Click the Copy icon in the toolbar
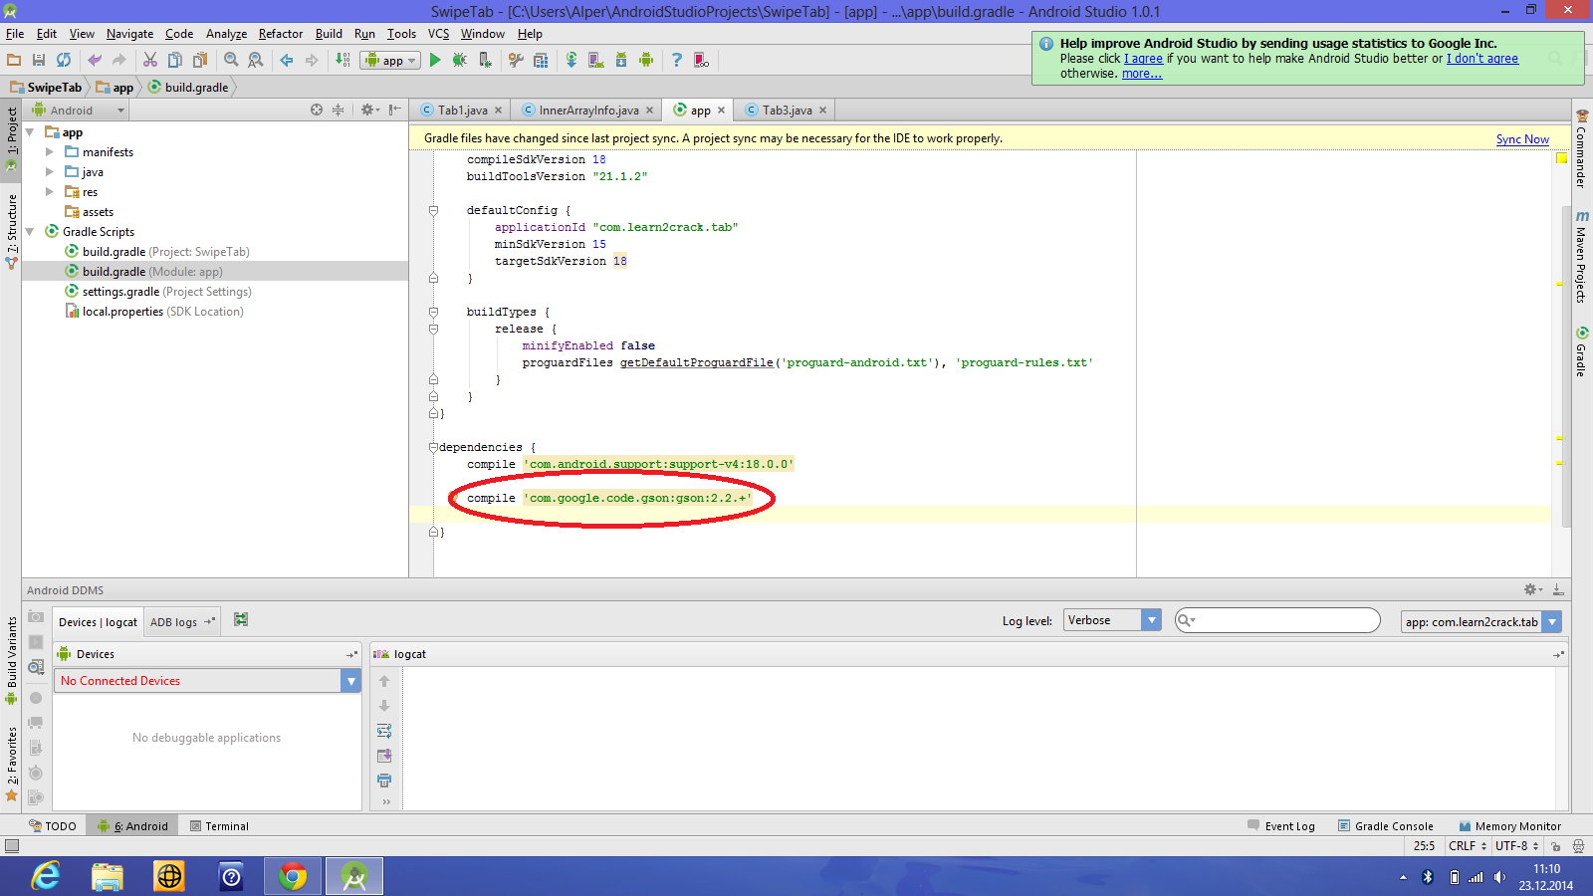1593x896 pixels. tap(175, 60)
